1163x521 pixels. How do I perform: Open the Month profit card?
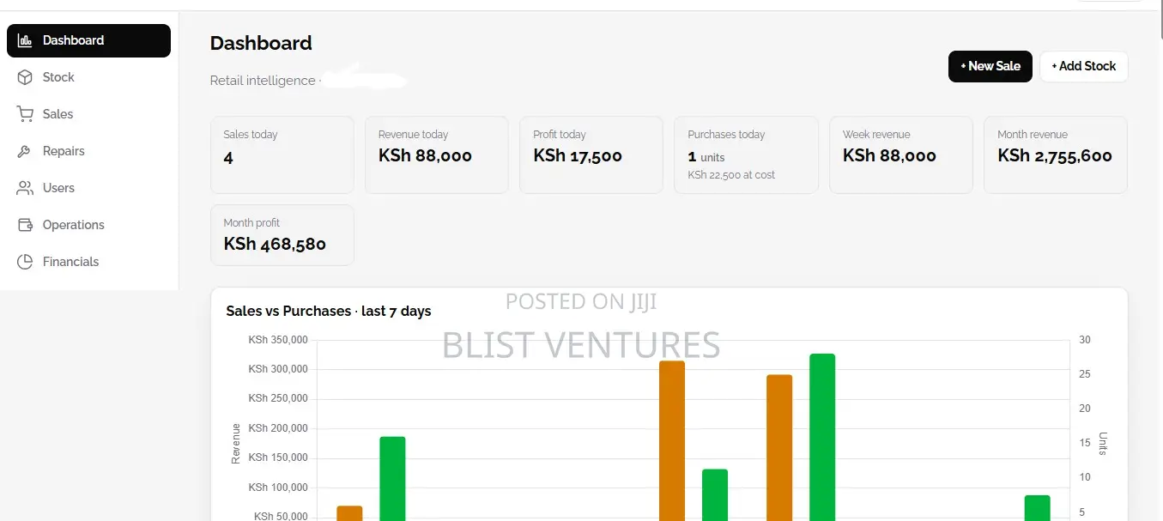(x=282, y=235)
